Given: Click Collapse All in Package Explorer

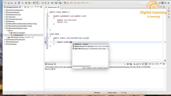Looking at the screenshot, I should click(25, 7).
